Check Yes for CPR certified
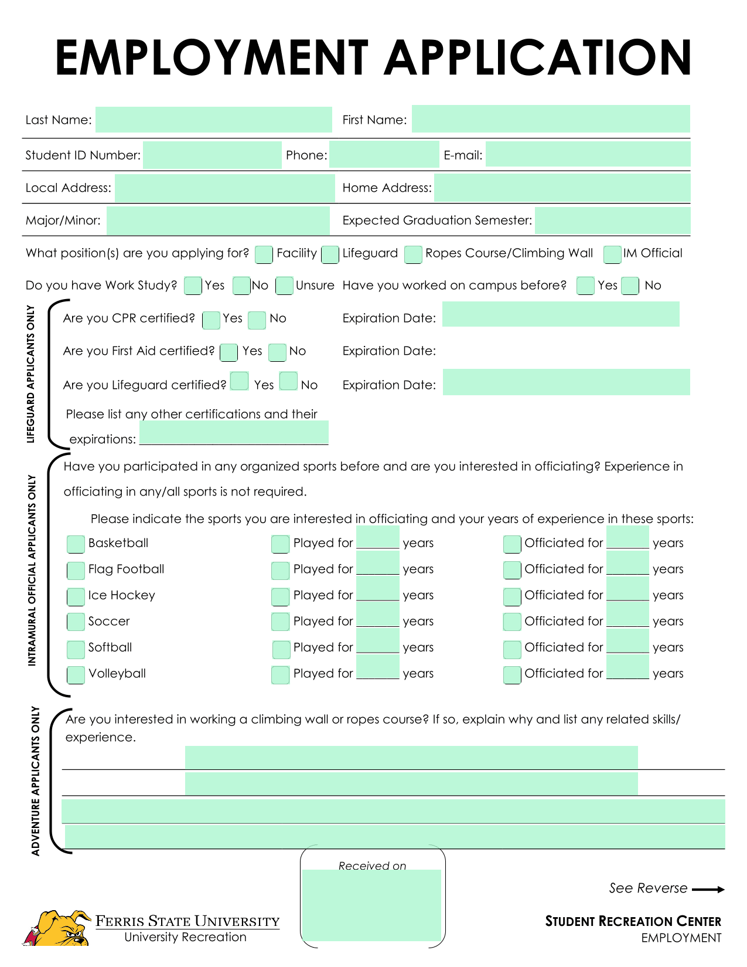 coord(211,320)
